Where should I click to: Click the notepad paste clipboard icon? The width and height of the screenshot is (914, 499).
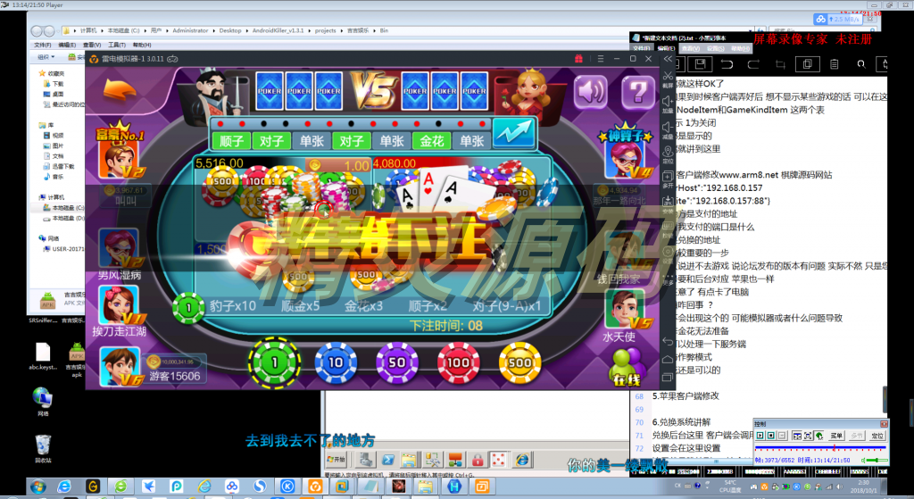[x=835, y=64]
